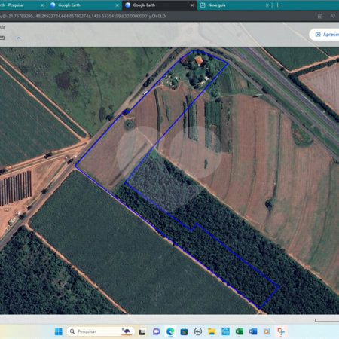Close the first Google Earth tab
Viewport: 339px width, 339px height.
[117, 5]
